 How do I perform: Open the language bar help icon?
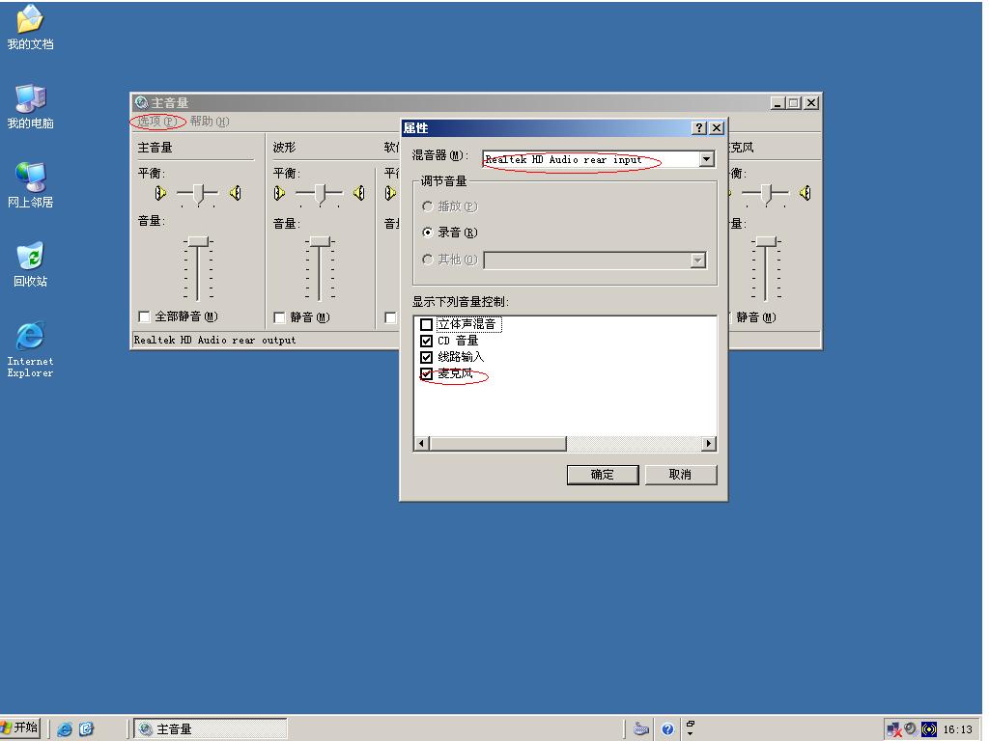(x=667, y=729)
